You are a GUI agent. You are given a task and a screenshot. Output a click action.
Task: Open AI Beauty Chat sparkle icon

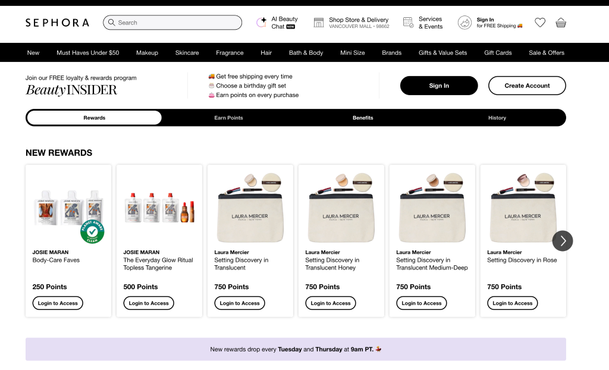[262, 23]
